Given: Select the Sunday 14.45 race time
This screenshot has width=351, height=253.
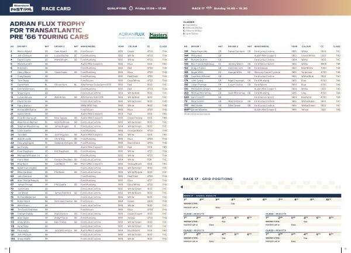Looking at the screenshot, I should point(230,8).
